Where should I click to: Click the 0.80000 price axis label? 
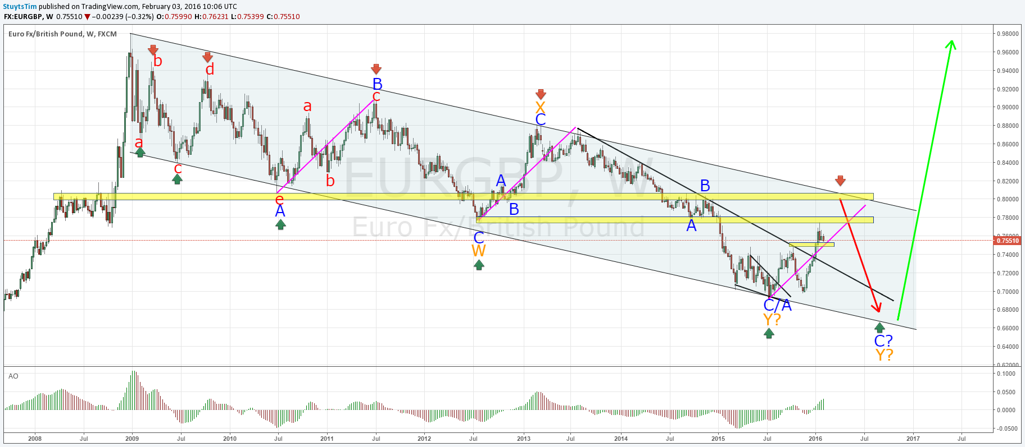click(1007, 200)
